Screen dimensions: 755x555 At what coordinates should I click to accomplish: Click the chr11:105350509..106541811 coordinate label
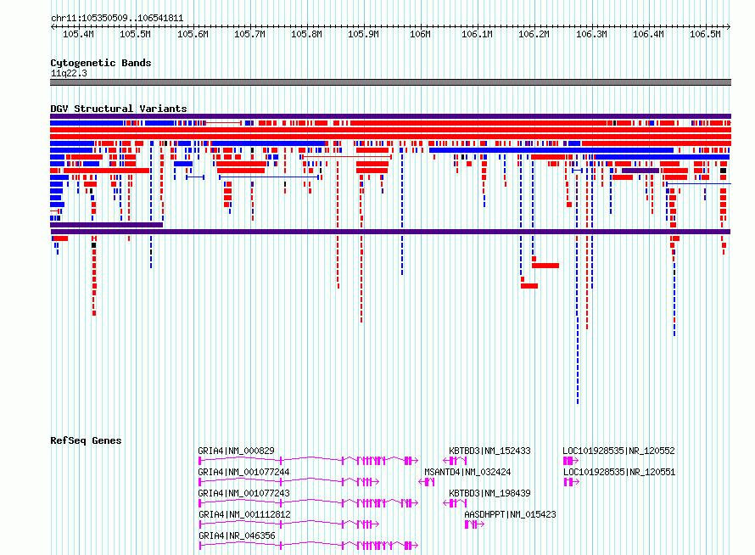117,19
